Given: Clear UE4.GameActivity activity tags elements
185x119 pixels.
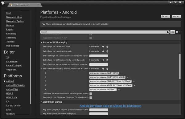Looking at the screenshot, I should pyautogui.click(x=107, y=60).
